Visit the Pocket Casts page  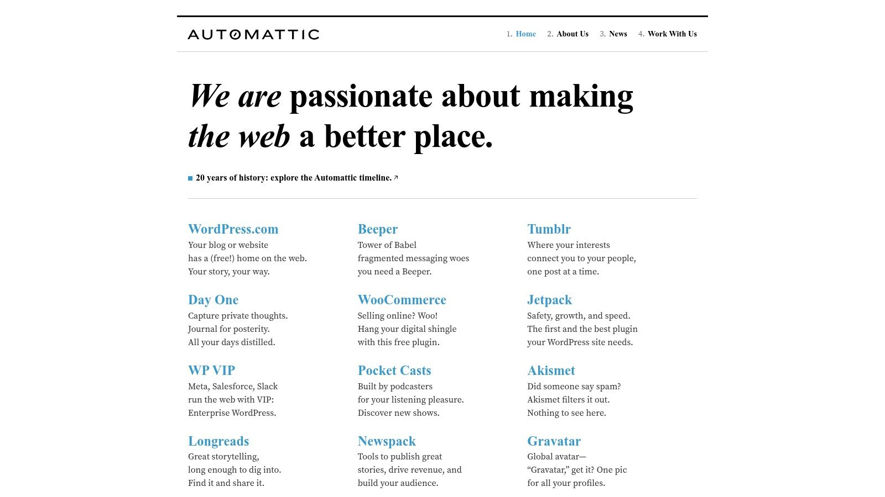394,371
